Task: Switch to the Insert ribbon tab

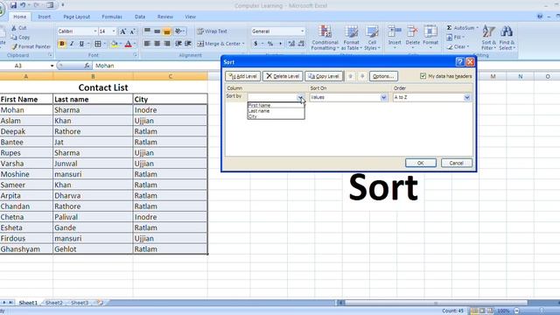Action: click(x=45, y=17)
